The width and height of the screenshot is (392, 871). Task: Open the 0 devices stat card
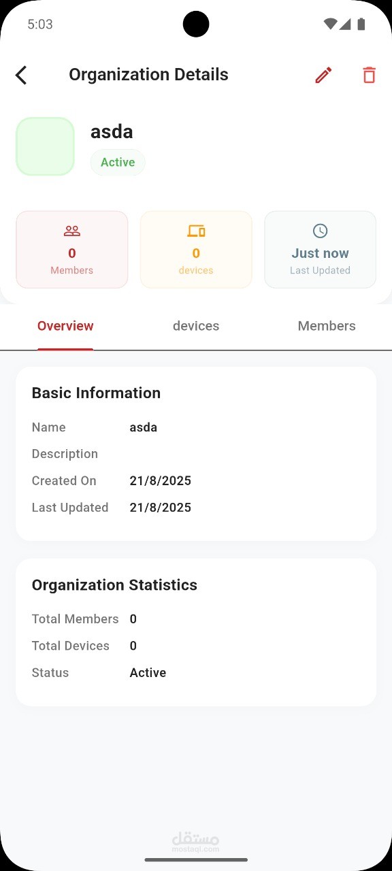tap(196, 250)
